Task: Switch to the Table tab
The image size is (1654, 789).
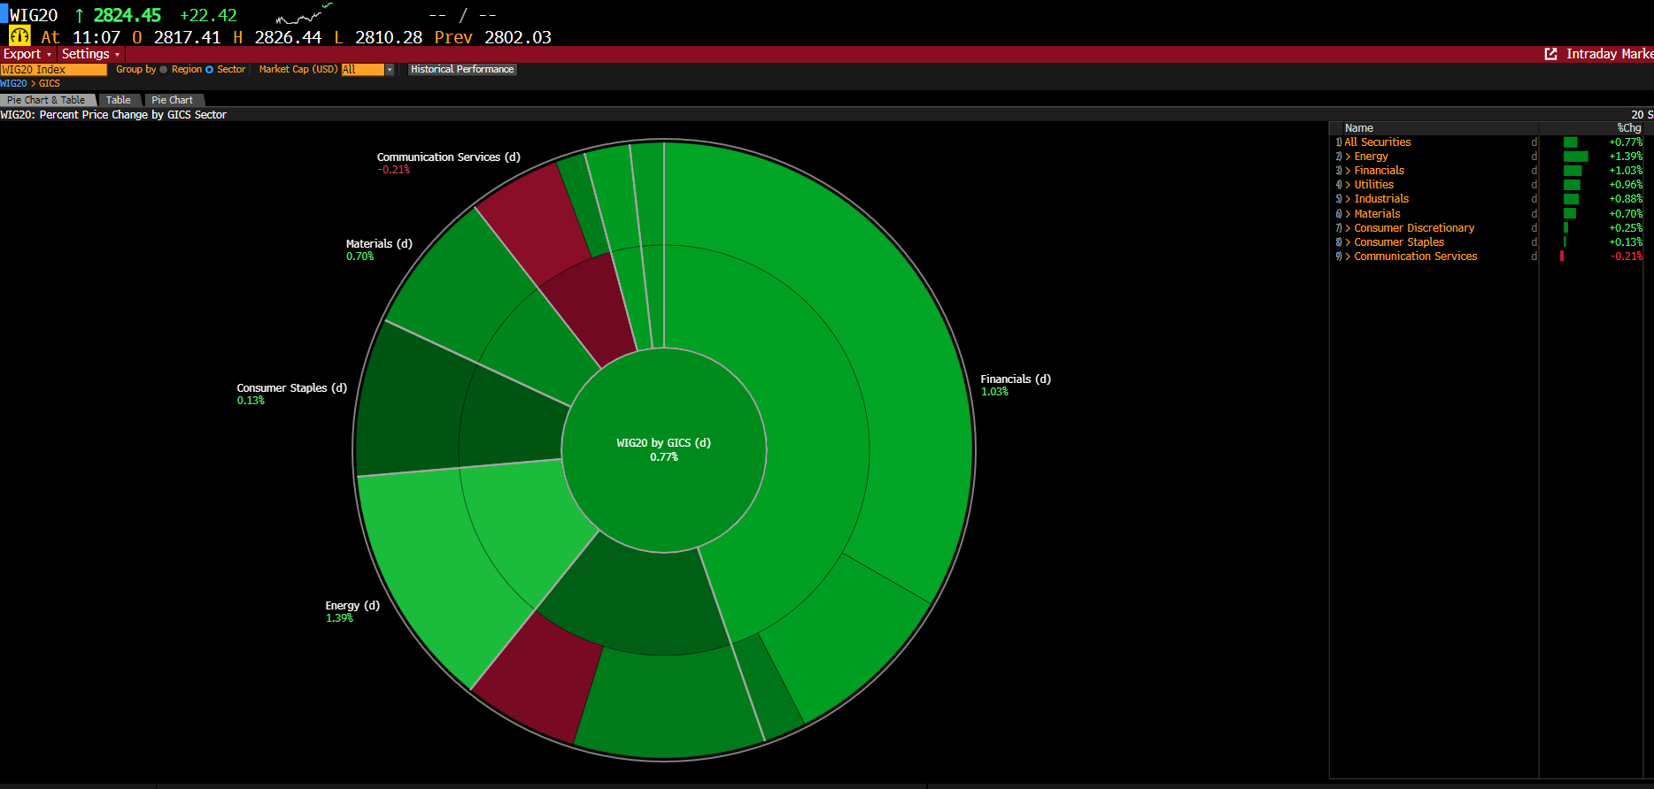Action: [119, 100]
